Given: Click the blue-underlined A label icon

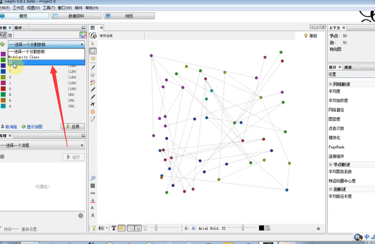Looking at the screenshot, I should tap(93, 215).
